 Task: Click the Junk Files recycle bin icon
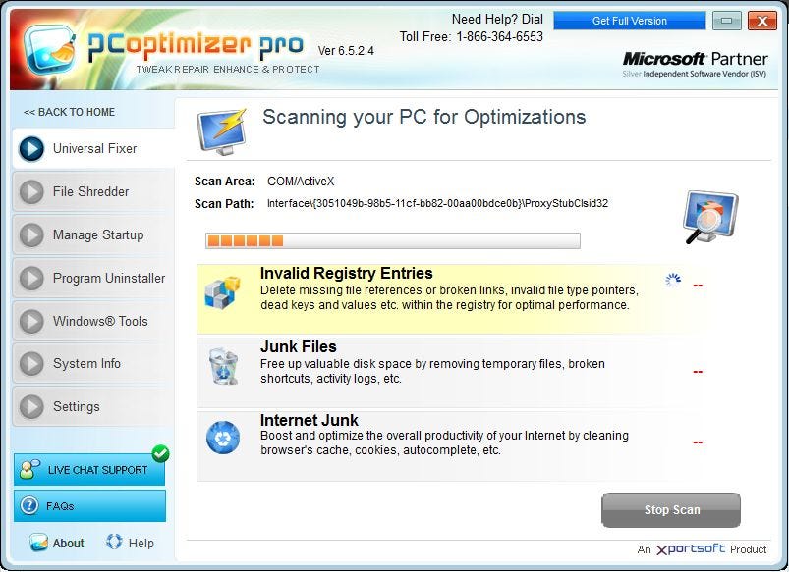tap(223, 366)
